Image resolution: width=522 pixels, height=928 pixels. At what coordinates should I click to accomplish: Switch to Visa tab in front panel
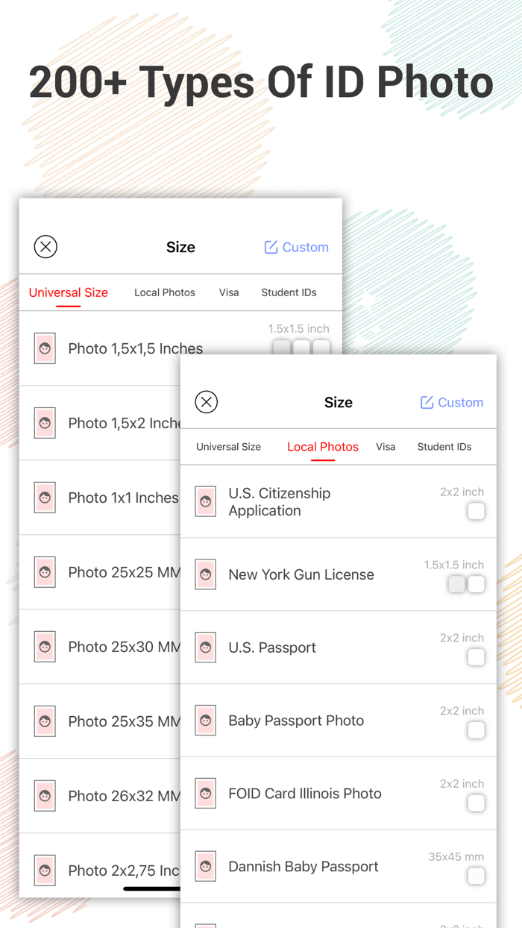pyautogui.click(x=386, y=447)
